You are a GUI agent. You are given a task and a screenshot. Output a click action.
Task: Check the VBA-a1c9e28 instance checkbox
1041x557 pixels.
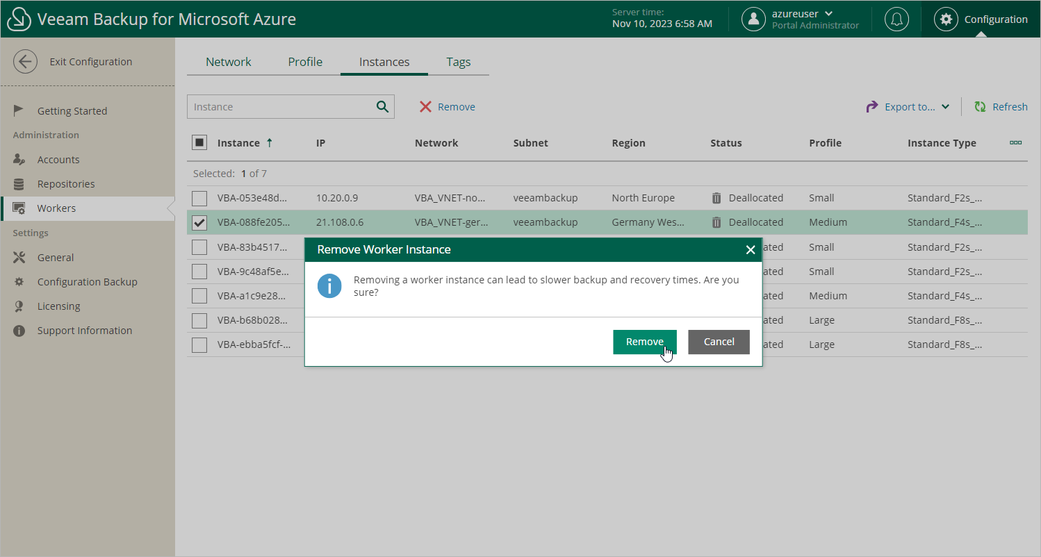[199, 296]
